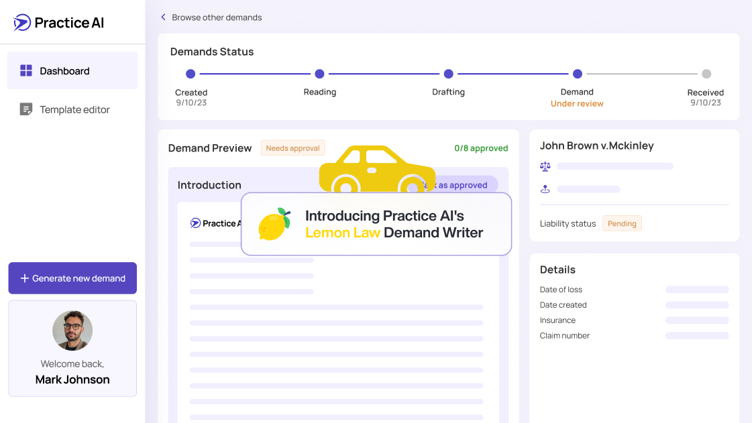Viewport: 752px width, 423px height.
Task: Click the John Brown v.Mckinley case title
Action: point(596,145)
